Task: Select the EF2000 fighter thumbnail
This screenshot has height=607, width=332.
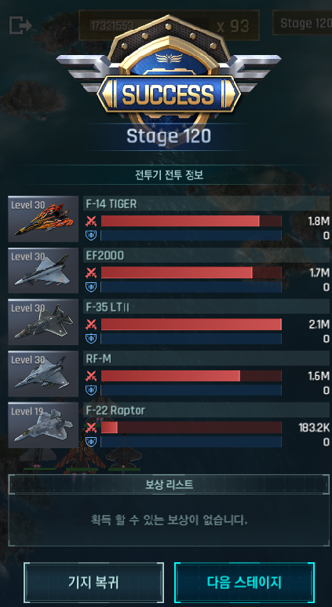Action: click(43, 270)
